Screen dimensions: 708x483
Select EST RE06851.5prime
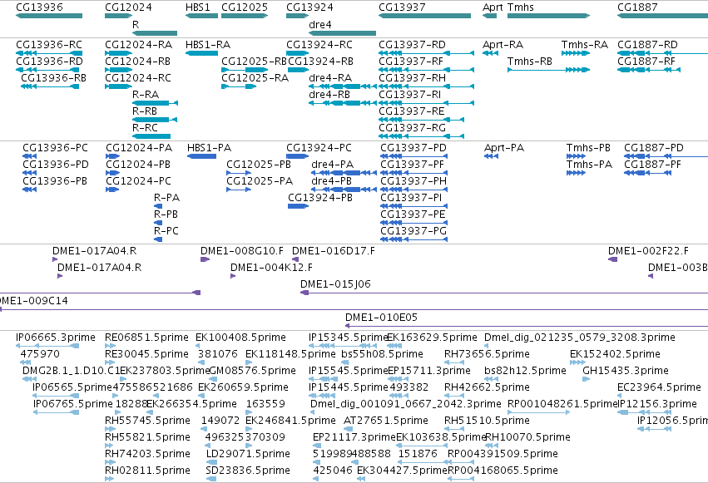[x=146, y=338]
